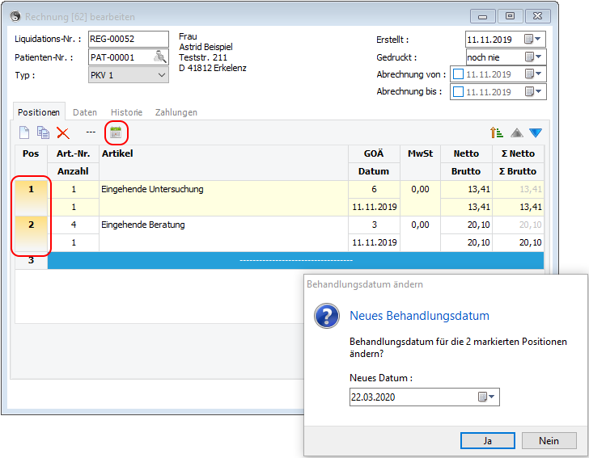Click GOÄ value 6 of Eingehende Untersuchung
Viewport: 589px width, 458px height.
point(374,189)
